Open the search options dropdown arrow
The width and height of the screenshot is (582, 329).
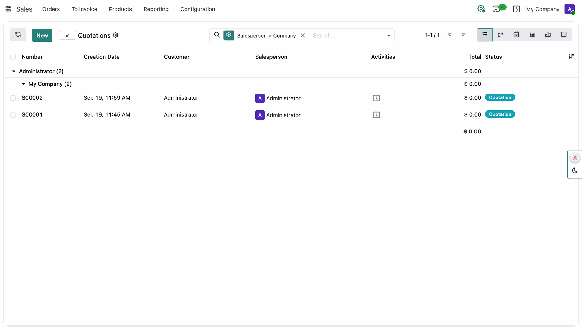click(x=388, y=35)
